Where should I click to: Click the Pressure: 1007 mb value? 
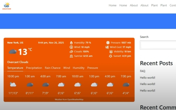pos(121,43)
